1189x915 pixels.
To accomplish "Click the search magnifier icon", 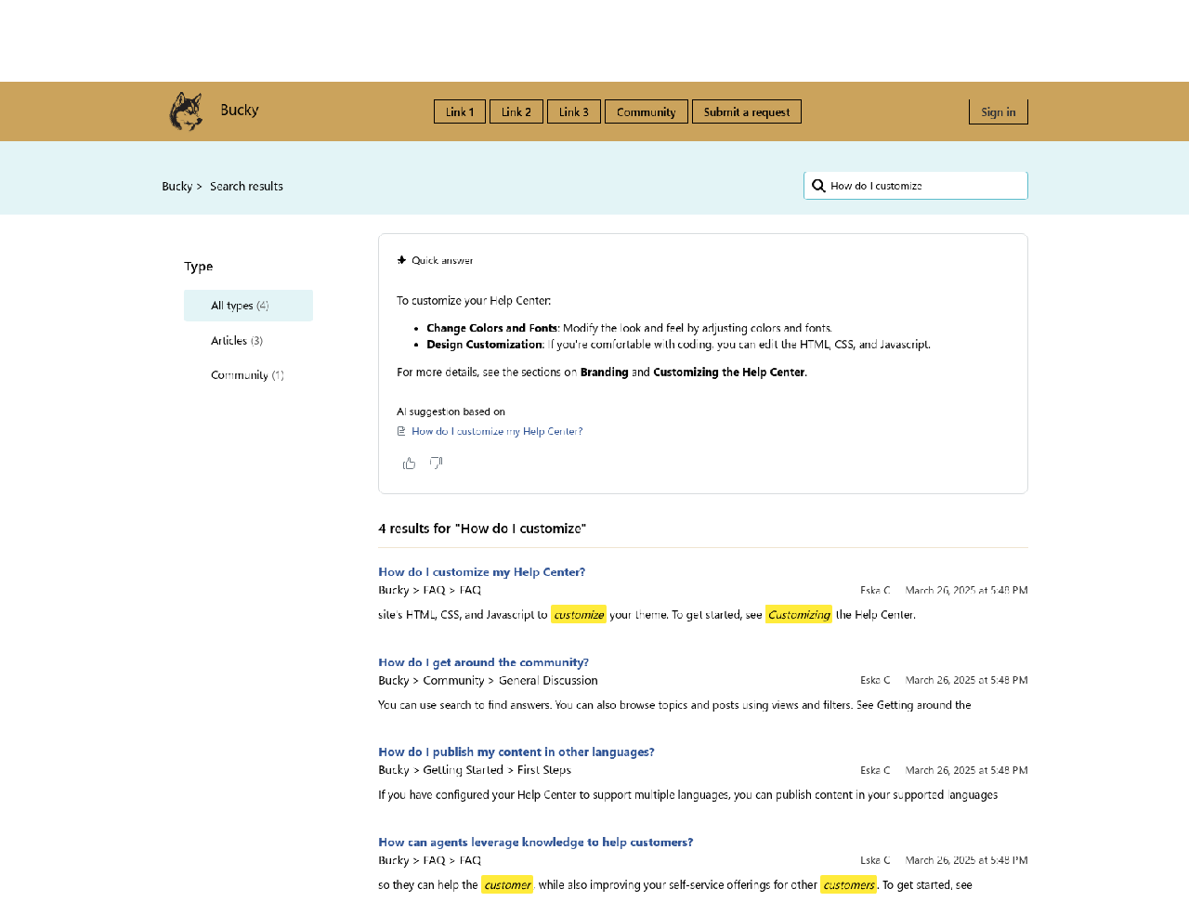I will 818,186.
